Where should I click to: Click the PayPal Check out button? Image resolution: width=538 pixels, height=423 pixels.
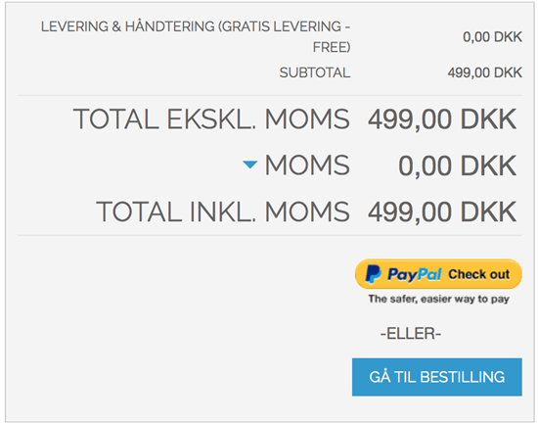(438, 273)
